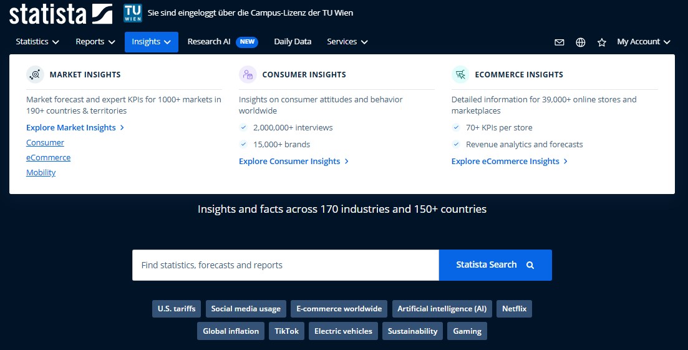Follow Explore Market Insights link
Screen dimensions: 688x350
pos(75,128)
